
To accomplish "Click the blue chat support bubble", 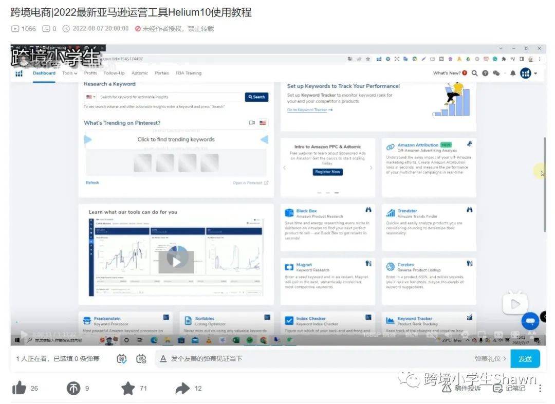I will point(530,321).
